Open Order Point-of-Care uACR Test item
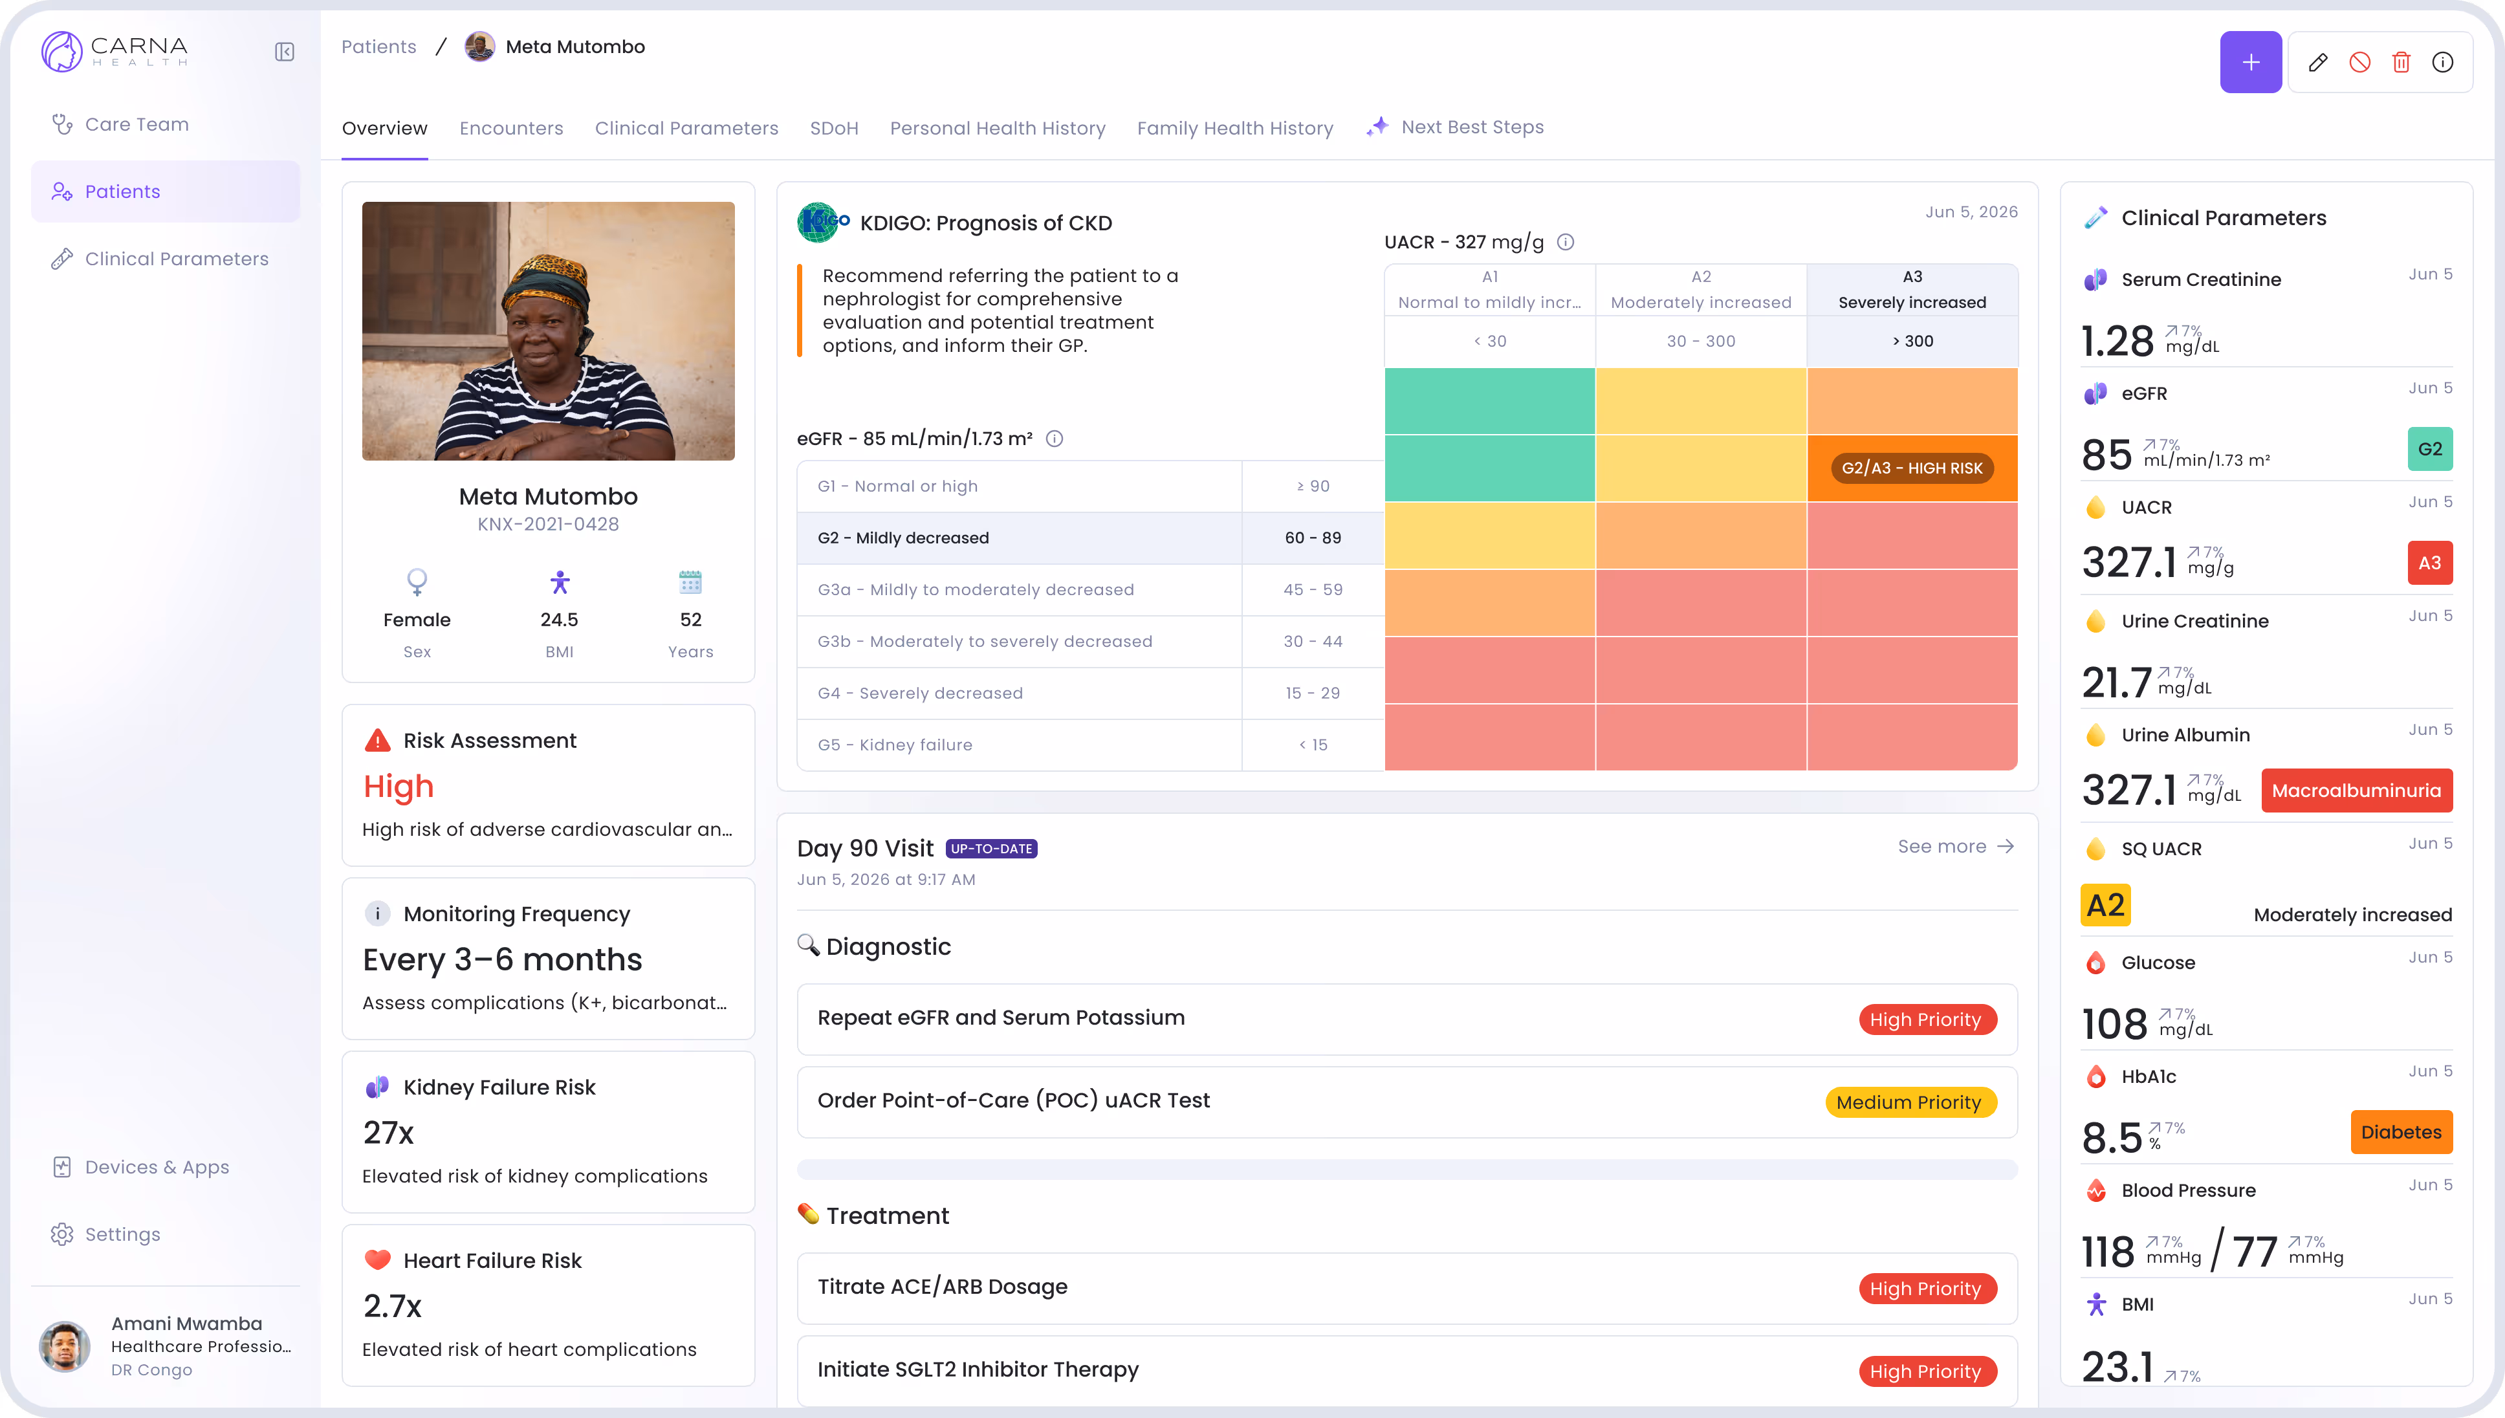 (x=1407, y=1102)
